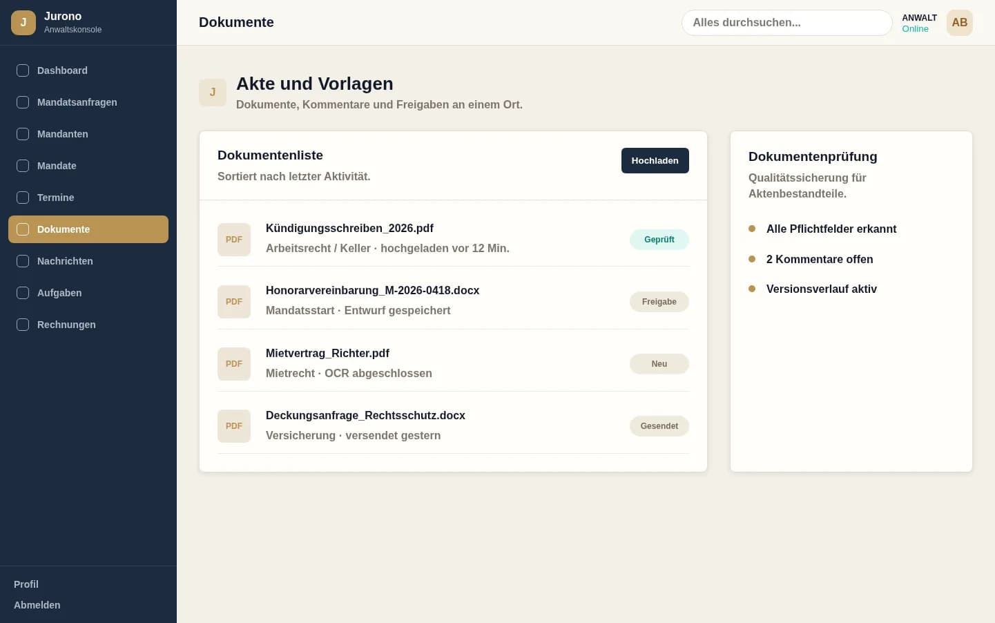
Task: Open Mietvertrag_Richter.pdf file name
Action: [327, 353]
